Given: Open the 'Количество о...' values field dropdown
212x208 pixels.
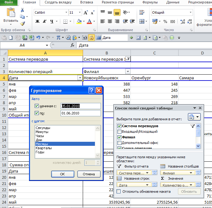Looking at the screenshot, I should (191, 185).
